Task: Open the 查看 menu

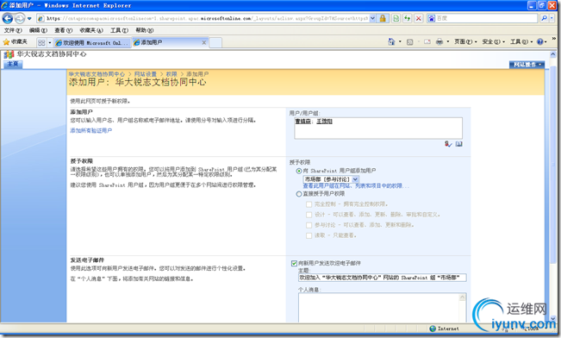Action: pyautogui.click(x=63, y=30)
